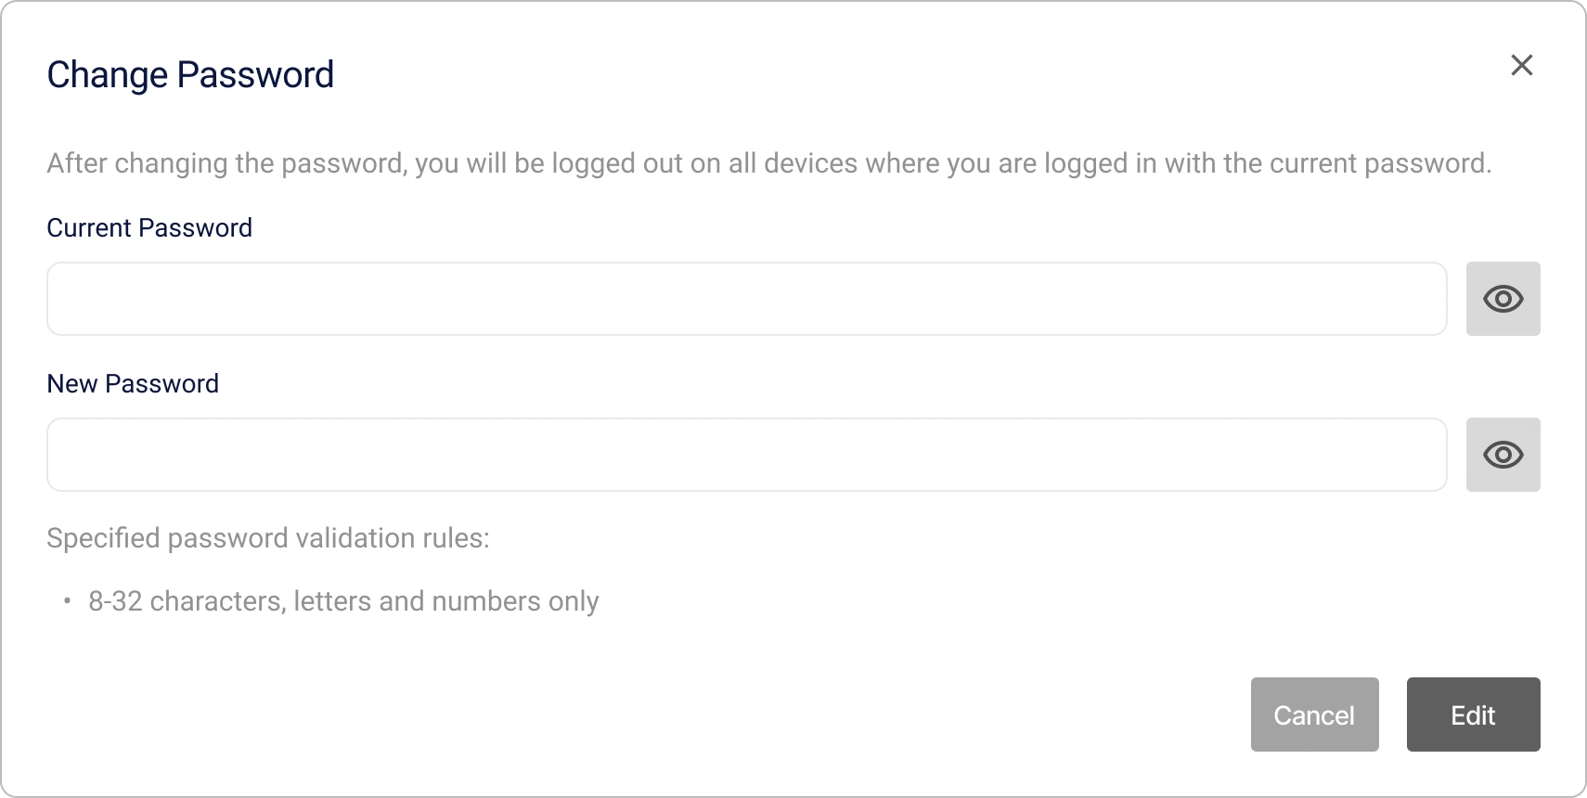Click into the New Password field
The image size is (1587, 798).
tap(746, 455)
